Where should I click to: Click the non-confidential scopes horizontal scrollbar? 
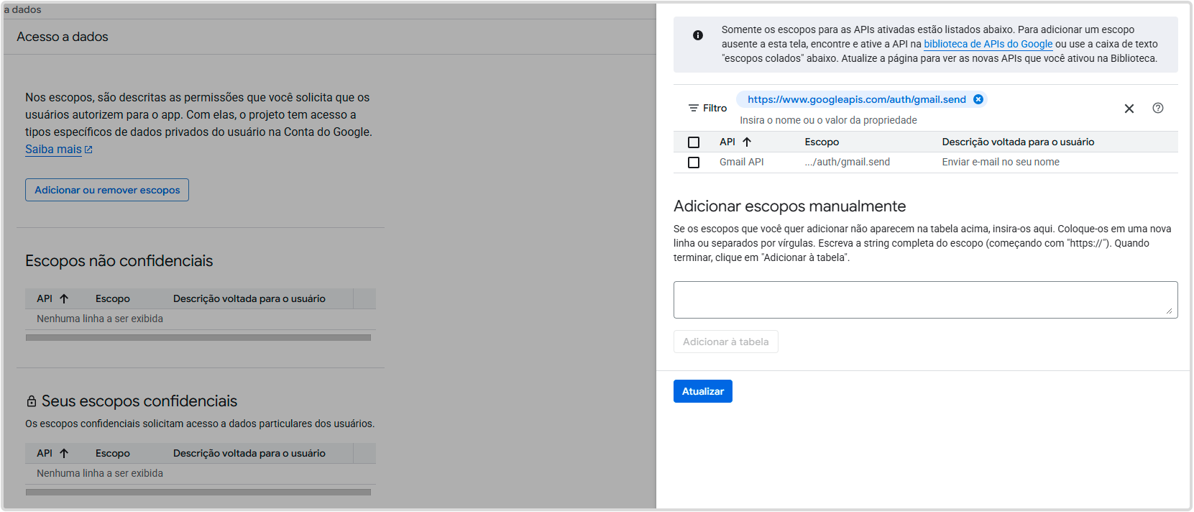(198, 337)
